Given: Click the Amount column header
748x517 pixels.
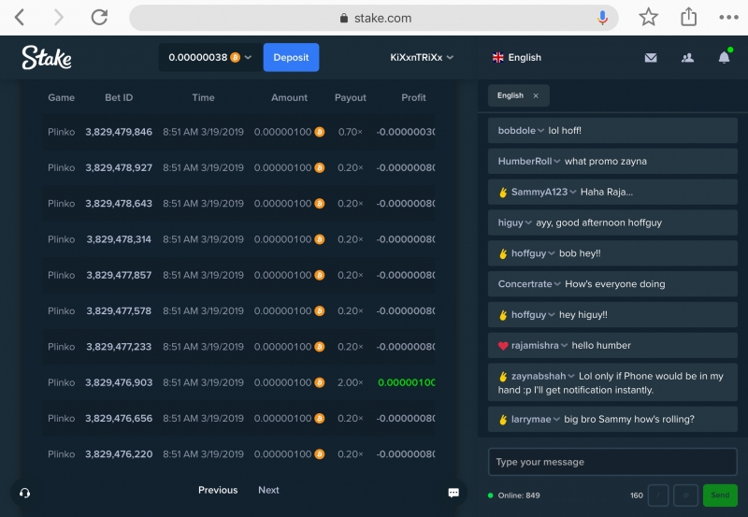Looking at the screenshot, I should coord(289,97).
